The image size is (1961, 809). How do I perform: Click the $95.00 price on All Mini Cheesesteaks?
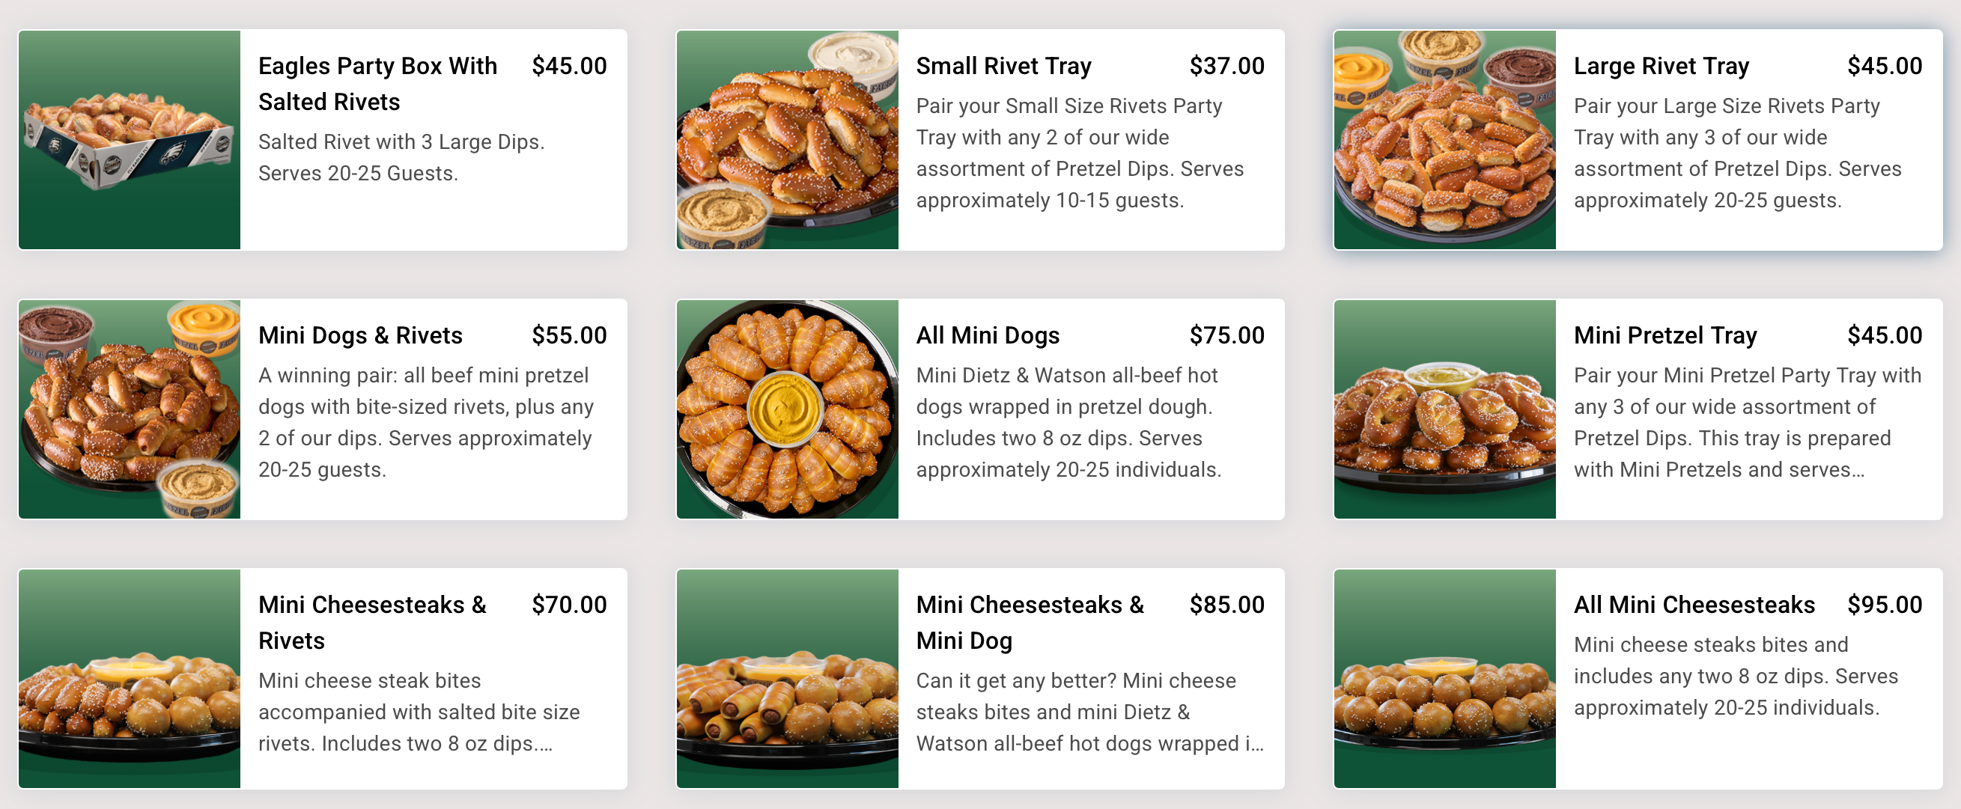(x=1884, y=604)
